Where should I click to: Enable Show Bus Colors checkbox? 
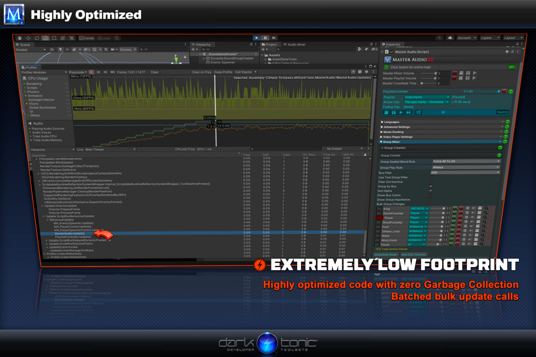[x=430, y=195]
